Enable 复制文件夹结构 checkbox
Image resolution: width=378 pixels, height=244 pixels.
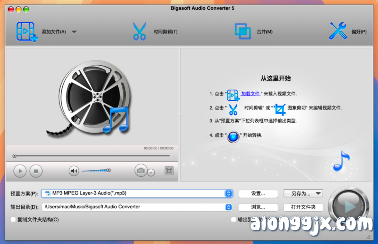point(13,219)
